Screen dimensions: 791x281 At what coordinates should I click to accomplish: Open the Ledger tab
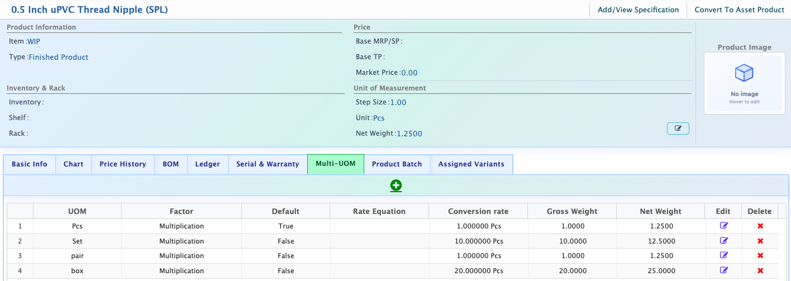pos(208,164)
